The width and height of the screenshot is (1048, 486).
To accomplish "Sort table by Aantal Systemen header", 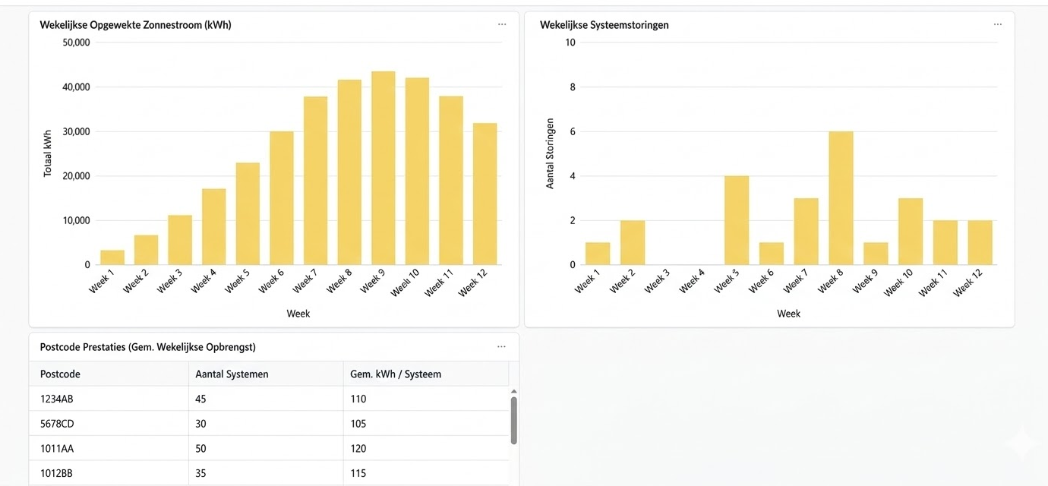I will pyautogui.click(x=231, y=374).
